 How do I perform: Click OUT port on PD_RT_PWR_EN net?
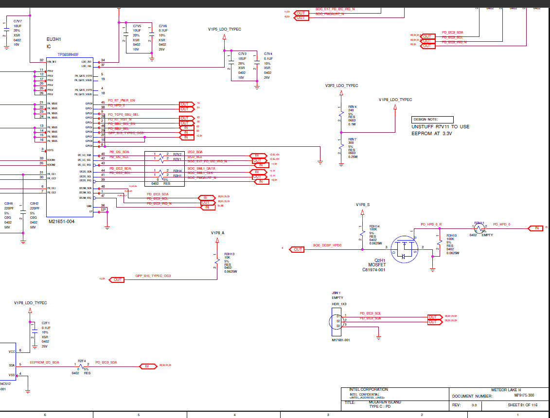tap(186, 104)
